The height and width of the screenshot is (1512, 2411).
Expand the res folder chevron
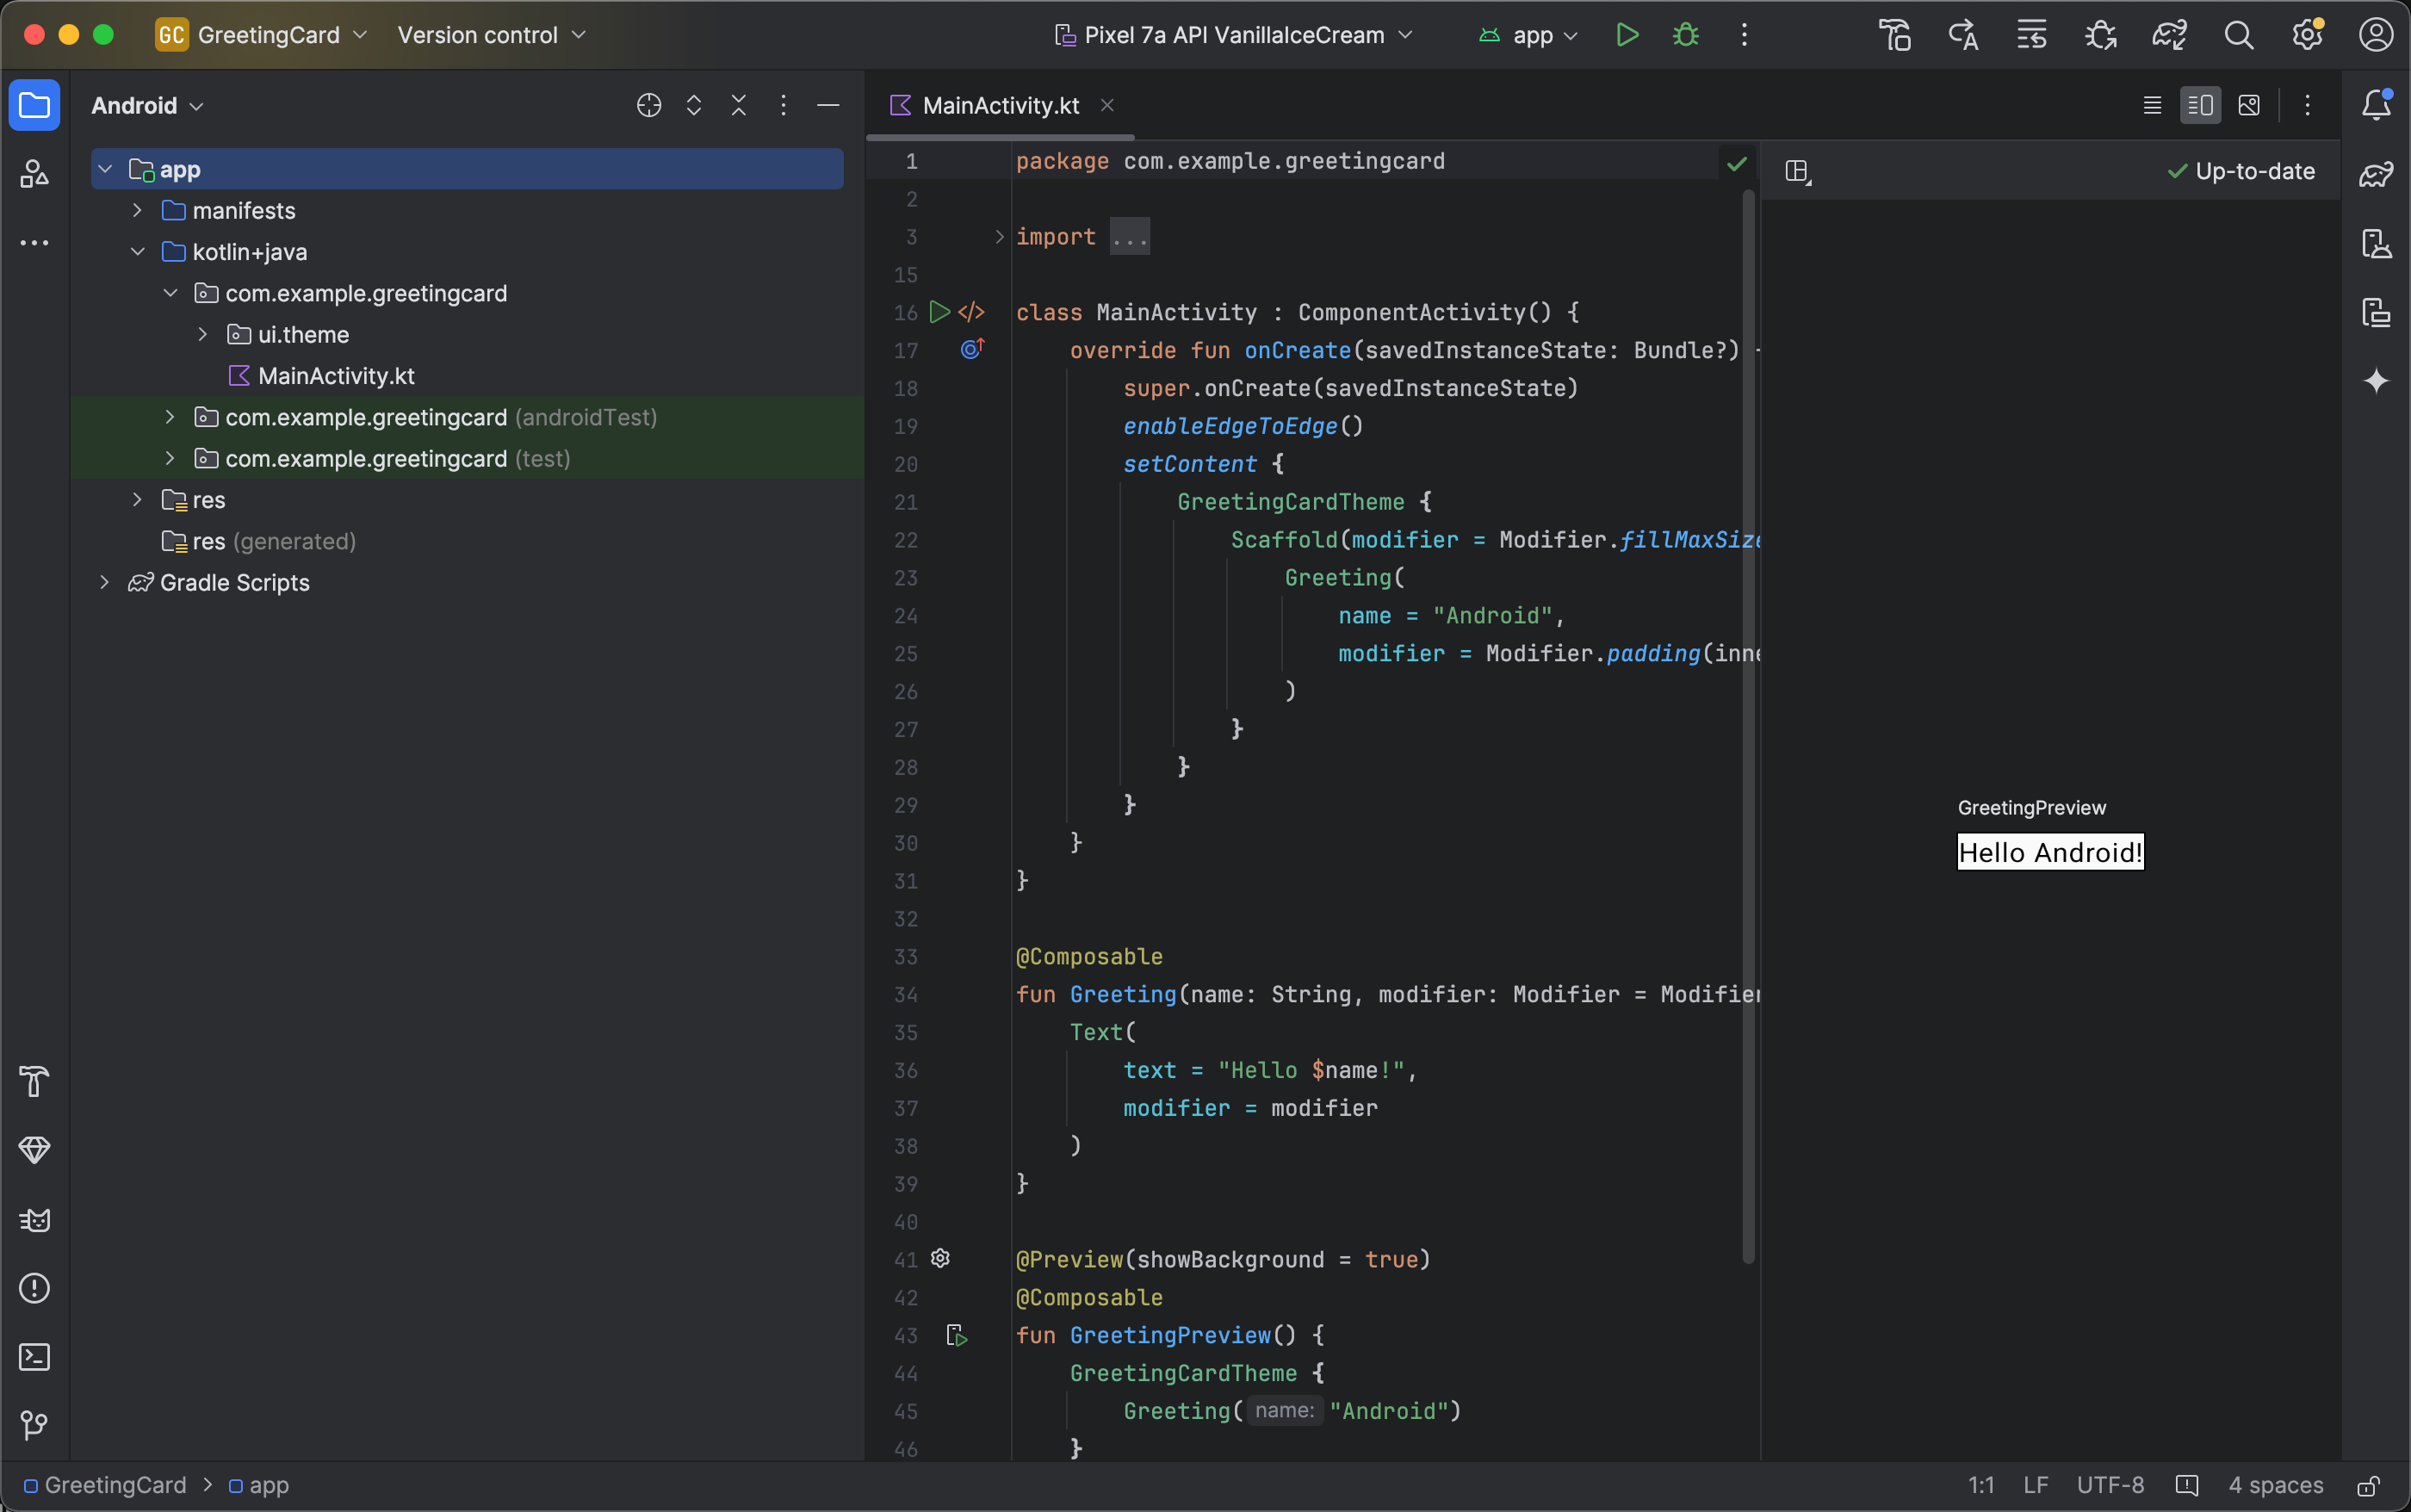click(x=138, y=499)
